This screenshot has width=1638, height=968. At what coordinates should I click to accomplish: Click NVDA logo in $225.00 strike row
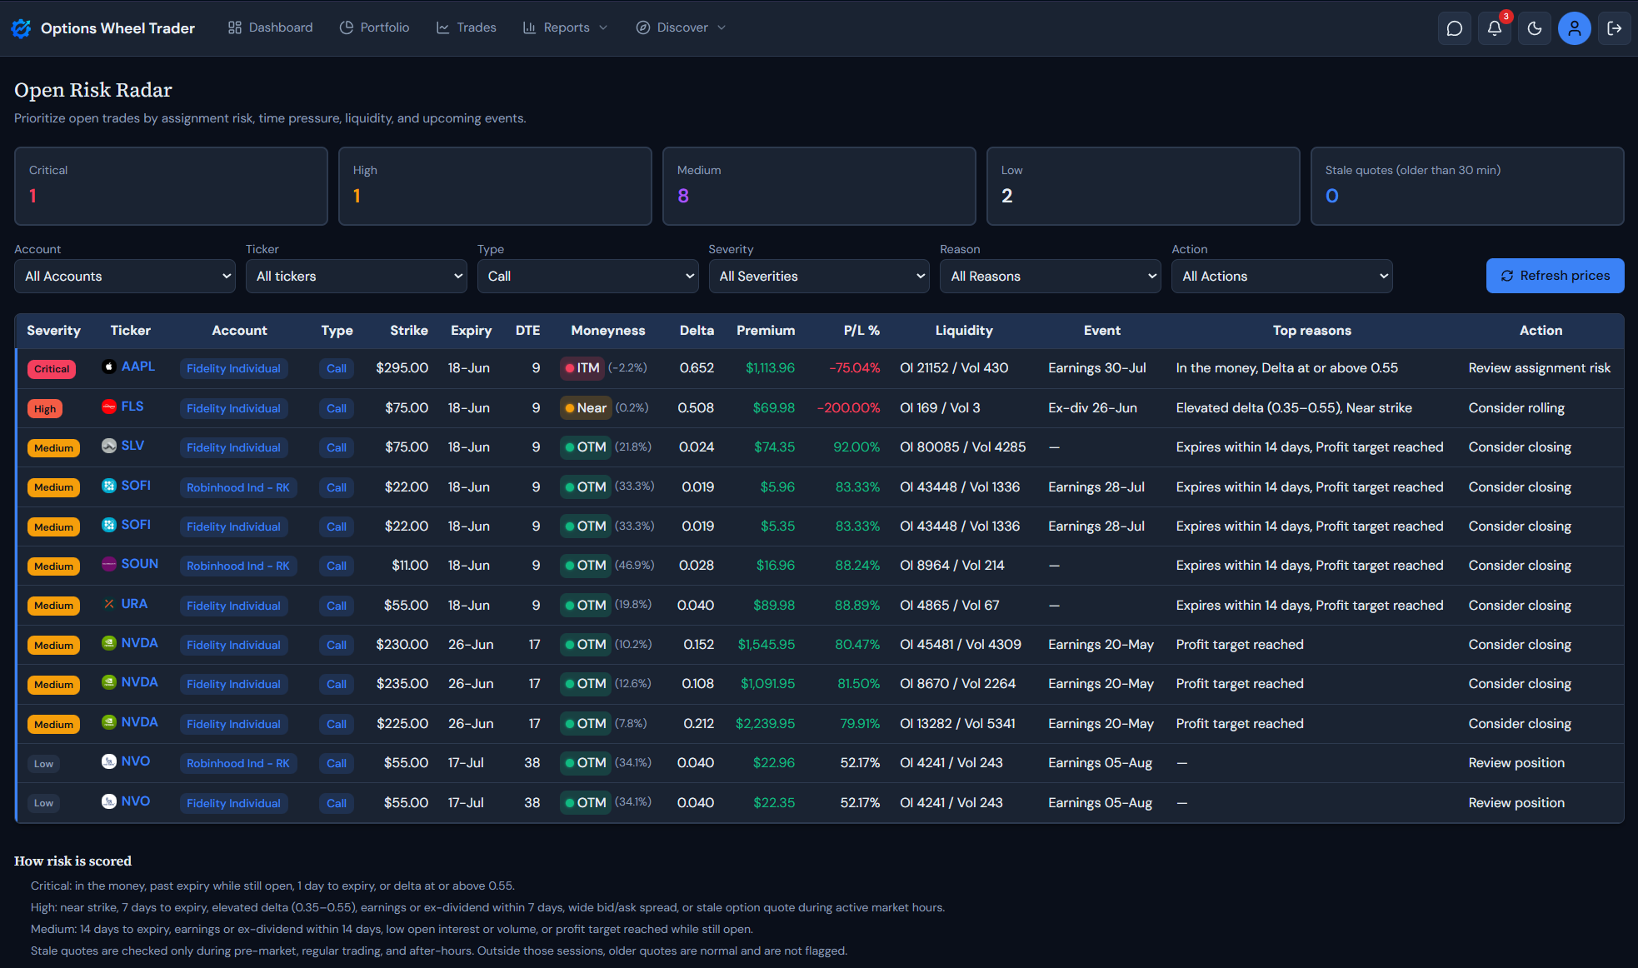point(109,722)
